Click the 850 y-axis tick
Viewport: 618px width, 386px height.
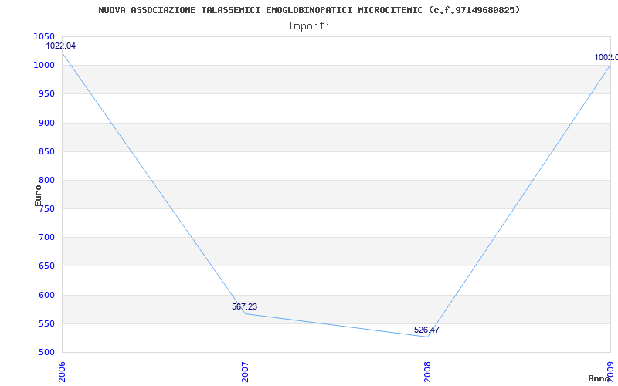click(x=46, y=151)
